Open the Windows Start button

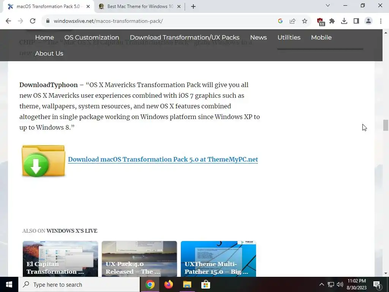pyautogui.click(x=9, y=284)
